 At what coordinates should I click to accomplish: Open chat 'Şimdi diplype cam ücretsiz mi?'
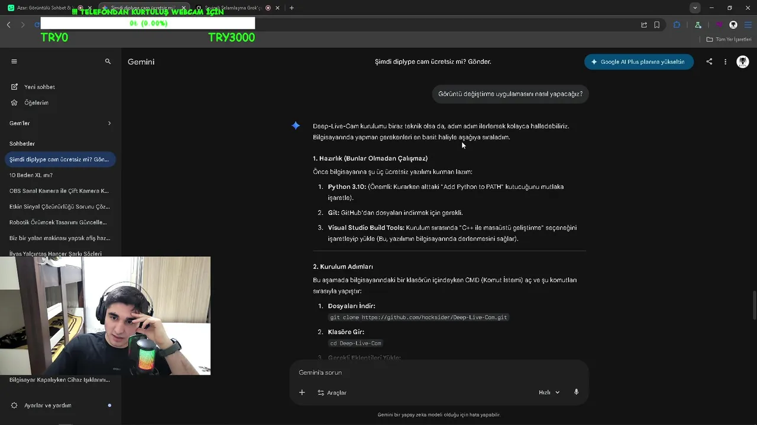[59, 159]
